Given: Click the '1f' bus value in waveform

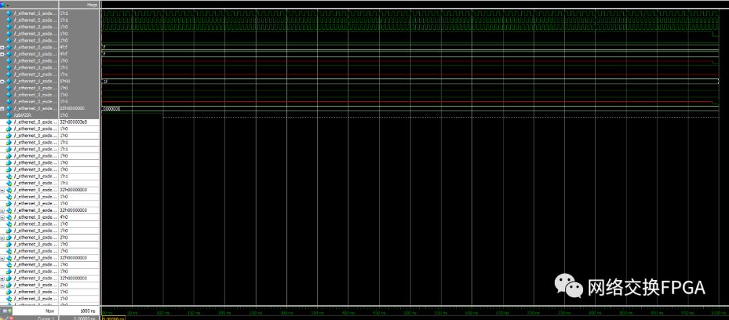Looking at the screenshot, I should pyautogui.click(x=106, y=82).
